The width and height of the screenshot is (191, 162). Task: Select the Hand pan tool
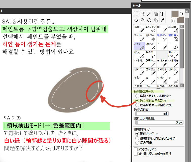click(x=156, y=20)
